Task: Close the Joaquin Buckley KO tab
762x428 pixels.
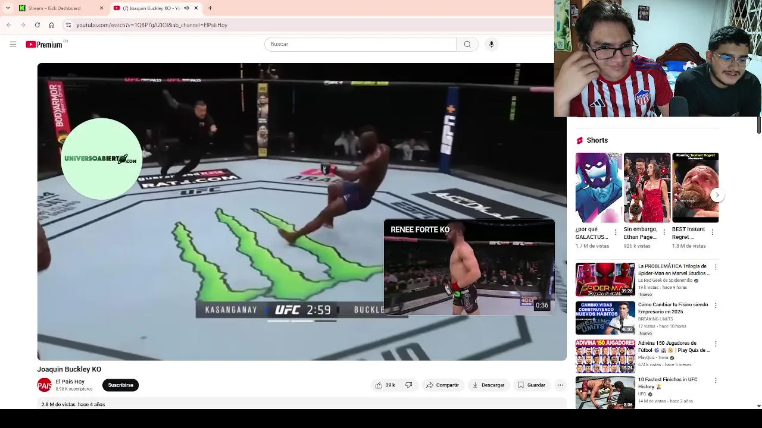Action: [196, 8]
